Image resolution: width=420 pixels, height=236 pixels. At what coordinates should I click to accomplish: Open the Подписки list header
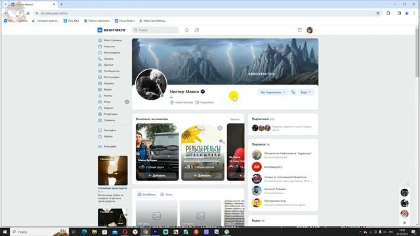pyautogui.click(x=261, y=144)
